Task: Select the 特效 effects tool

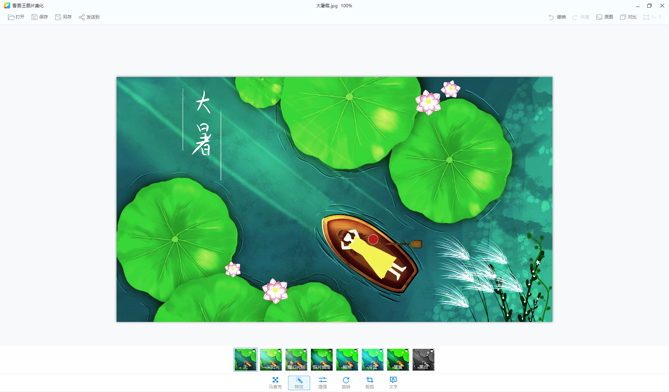Action: pyautogui.click(x=299, y=383)
